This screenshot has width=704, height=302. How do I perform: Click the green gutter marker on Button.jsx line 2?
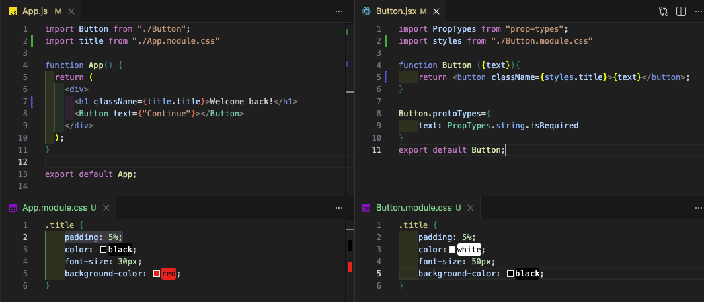click(385, 41)
